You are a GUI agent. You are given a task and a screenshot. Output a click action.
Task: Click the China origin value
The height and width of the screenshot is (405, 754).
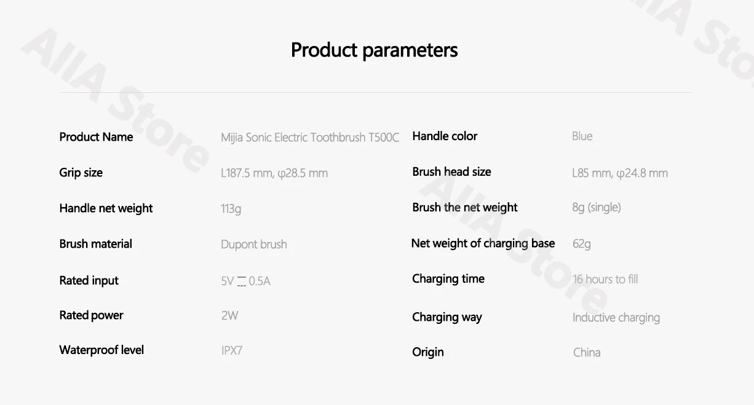pos(587,353)
